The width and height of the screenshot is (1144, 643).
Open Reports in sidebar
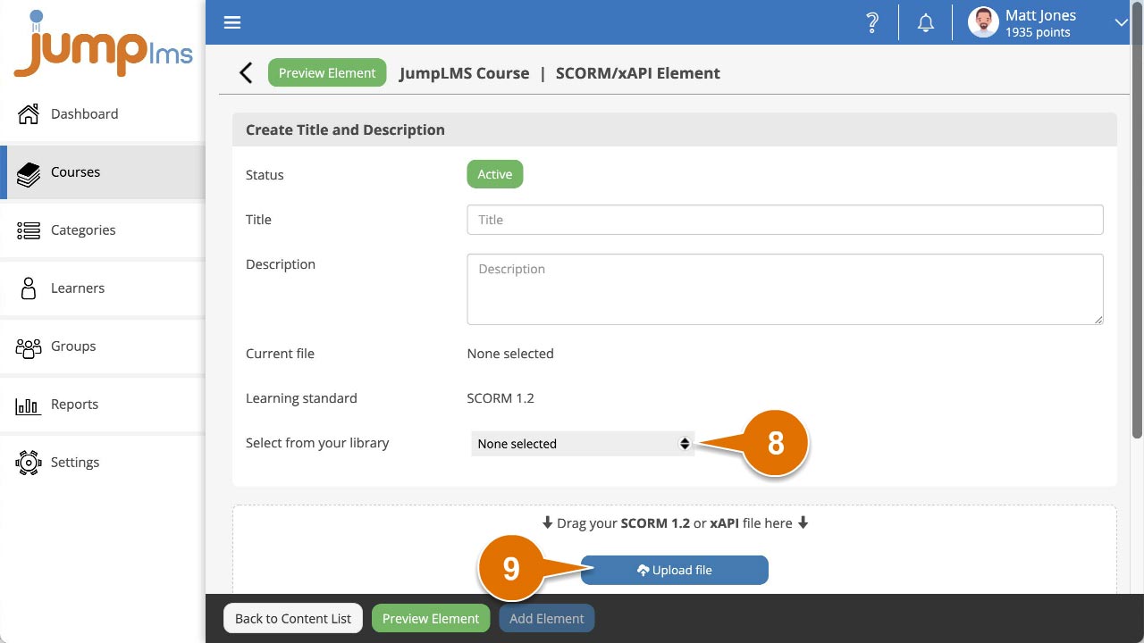pos(103,405)
